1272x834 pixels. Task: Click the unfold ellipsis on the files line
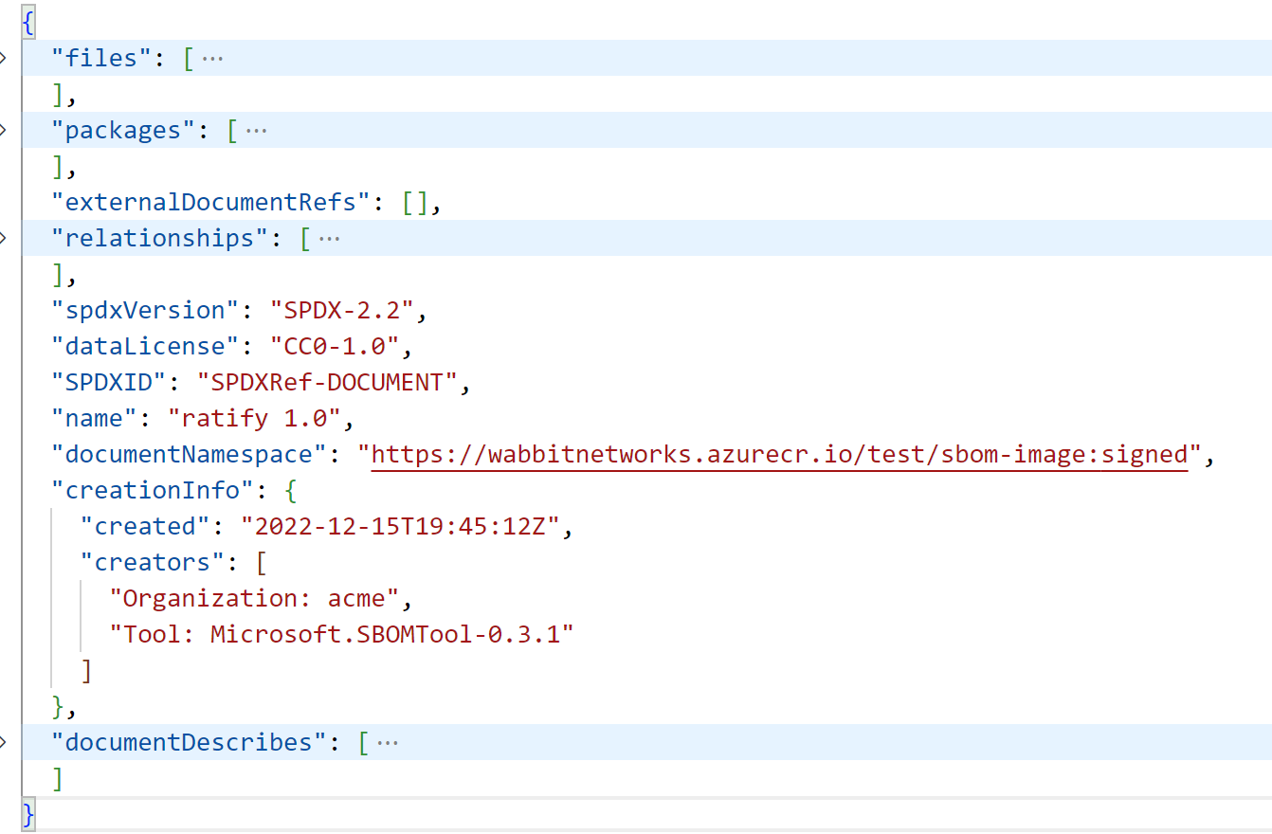pyautogui.click(x=210, y=58)
